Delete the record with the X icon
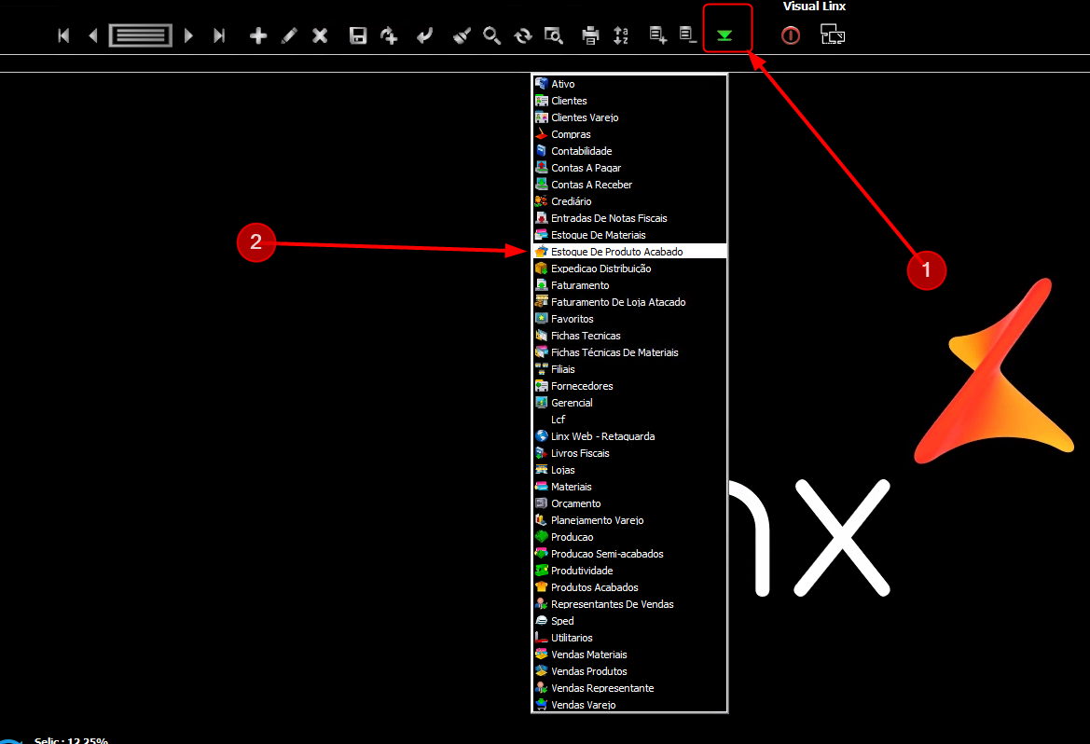This screenshot has height=744, width=1090. 320,35
